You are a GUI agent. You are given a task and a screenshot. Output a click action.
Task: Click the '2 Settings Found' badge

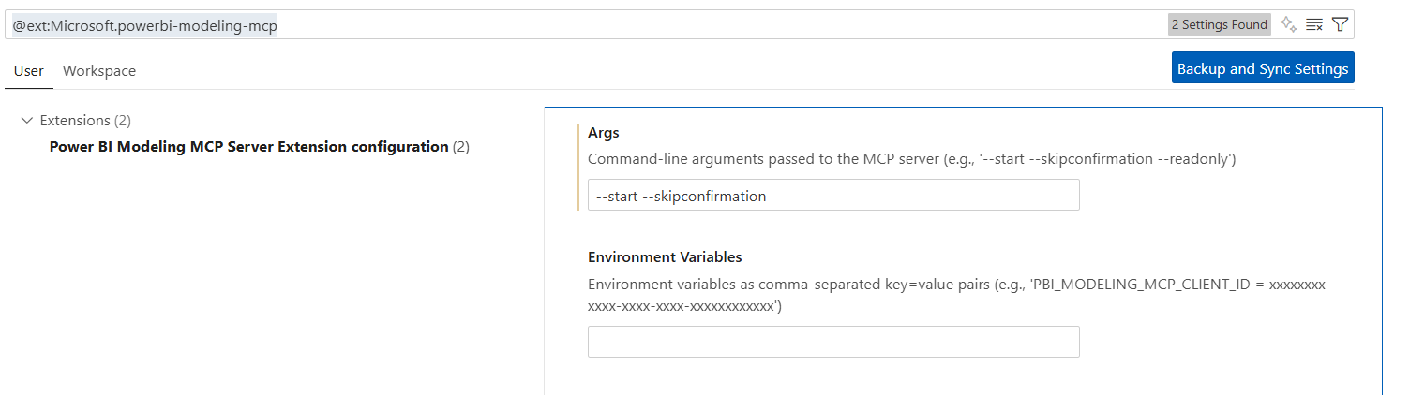click(1219, 25)
